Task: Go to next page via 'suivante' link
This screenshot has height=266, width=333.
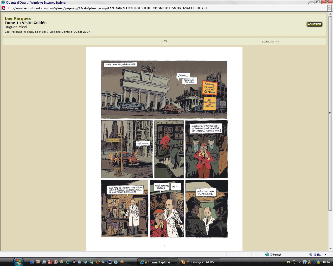Action: [268, 42]
